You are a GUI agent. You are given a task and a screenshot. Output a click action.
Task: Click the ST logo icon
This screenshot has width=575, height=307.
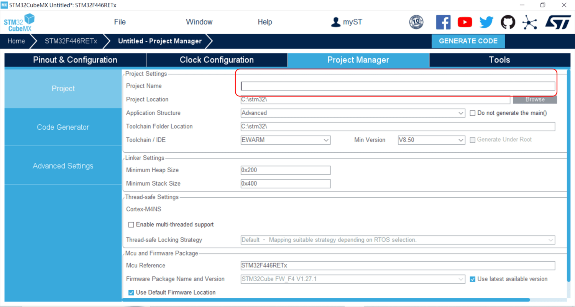point(558,22)
